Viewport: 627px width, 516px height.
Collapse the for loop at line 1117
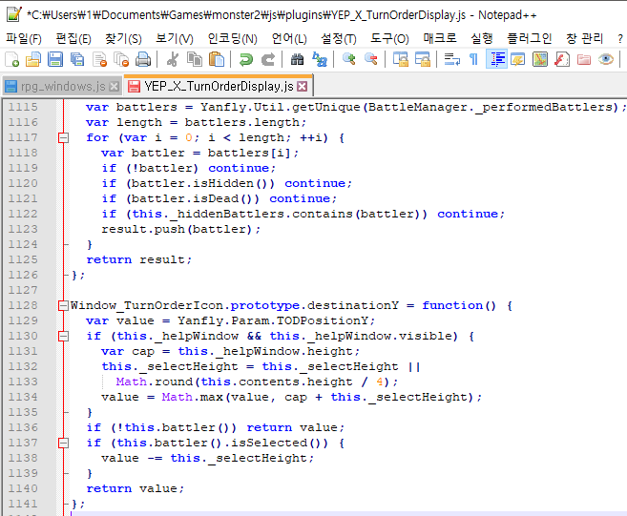(x=63, y=138)
